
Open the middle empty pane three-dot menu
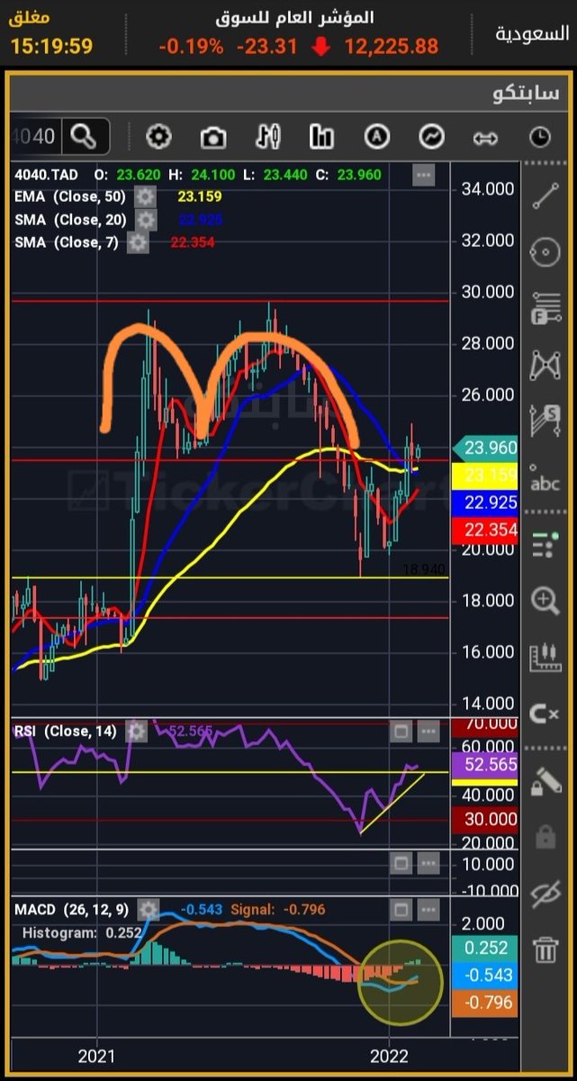(x=428, y=864)
